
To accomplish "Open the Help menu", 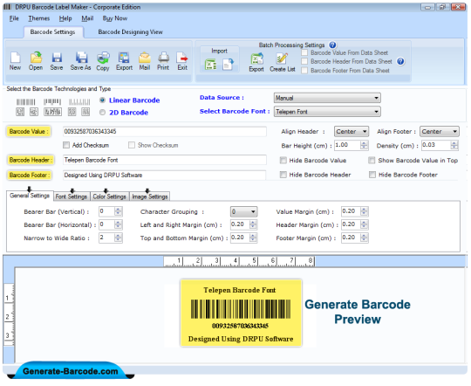I will [x=65, y=18].
